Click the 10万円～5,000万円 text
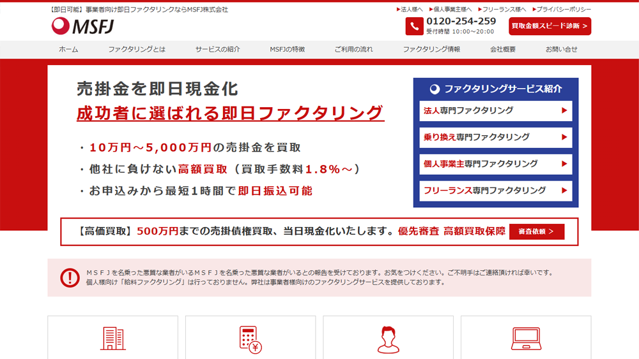 click(x=150, y=147)
